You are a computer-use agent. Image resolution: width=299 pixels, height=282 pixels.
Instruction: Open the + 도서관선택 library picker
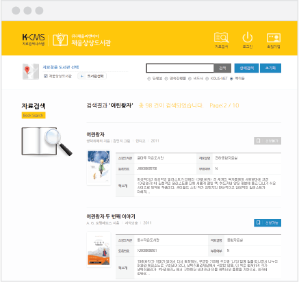point(92,76)
